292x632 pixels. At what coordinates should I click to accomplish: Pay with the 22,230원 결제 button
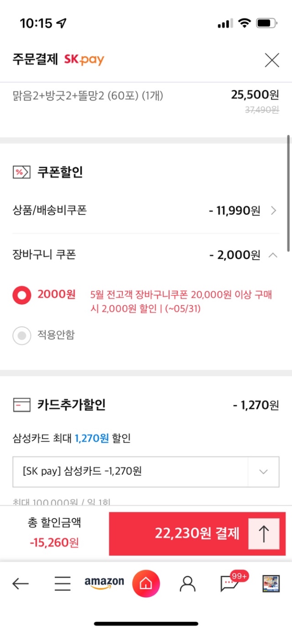click(197, 533)
